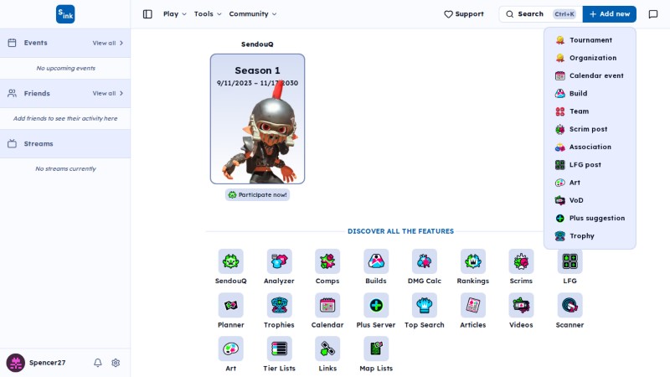Screen dimensions: 670x377
Task: Open the SendouQ feature icon
Action: point(231,261)
